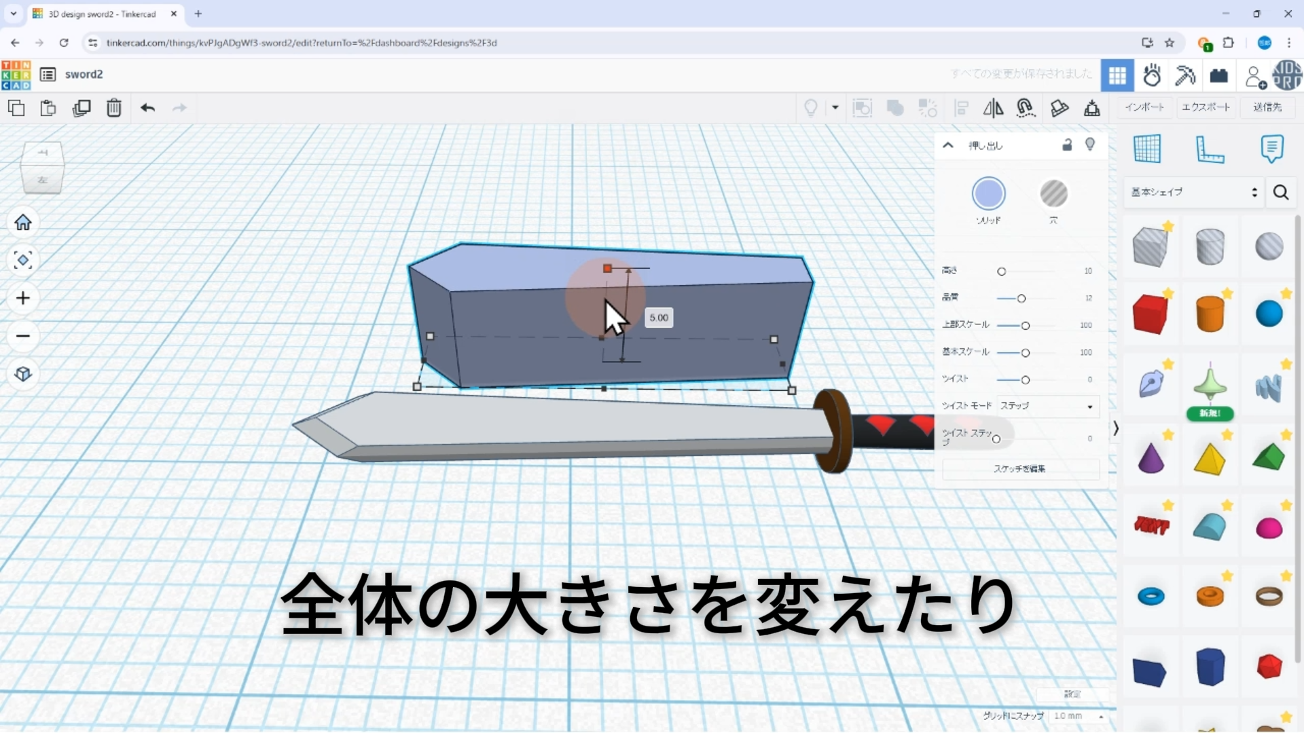This screenshot has height=733, width=1304.
Task: Click the Duplicate and repeat icon
Action: [x=81, y=108]
